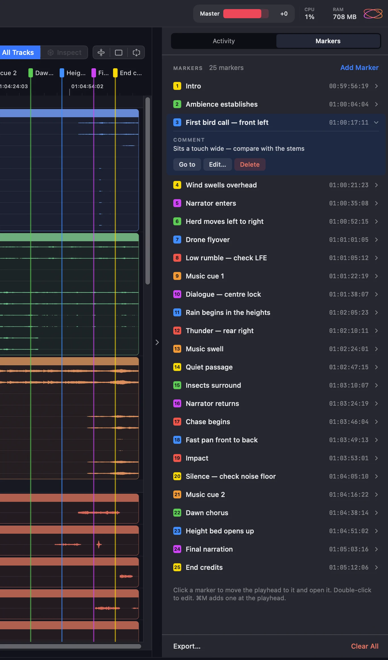Click the yellow marker 1 badge for Intro
Image resolution: width=388 pixels, height=660 pixels.
pyautogui.click(x=177, y=86)
